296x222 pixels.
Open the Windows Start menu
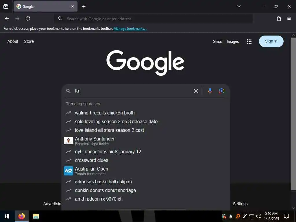7,216
